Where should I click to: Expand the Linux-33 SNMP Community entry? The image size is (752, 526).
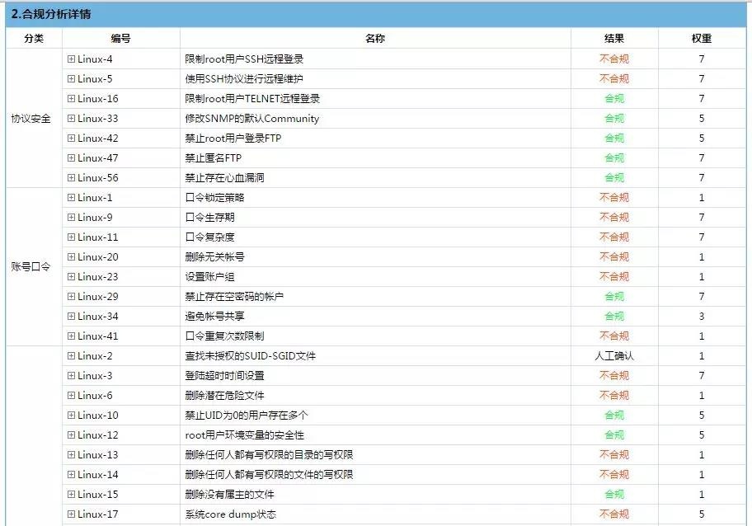(71, 119)
